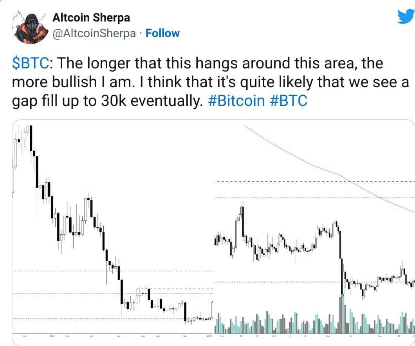This screenshot has width=415, height=346.
Task: Open the @AltcoinSherpa handle link
Action: coord(94,33)
